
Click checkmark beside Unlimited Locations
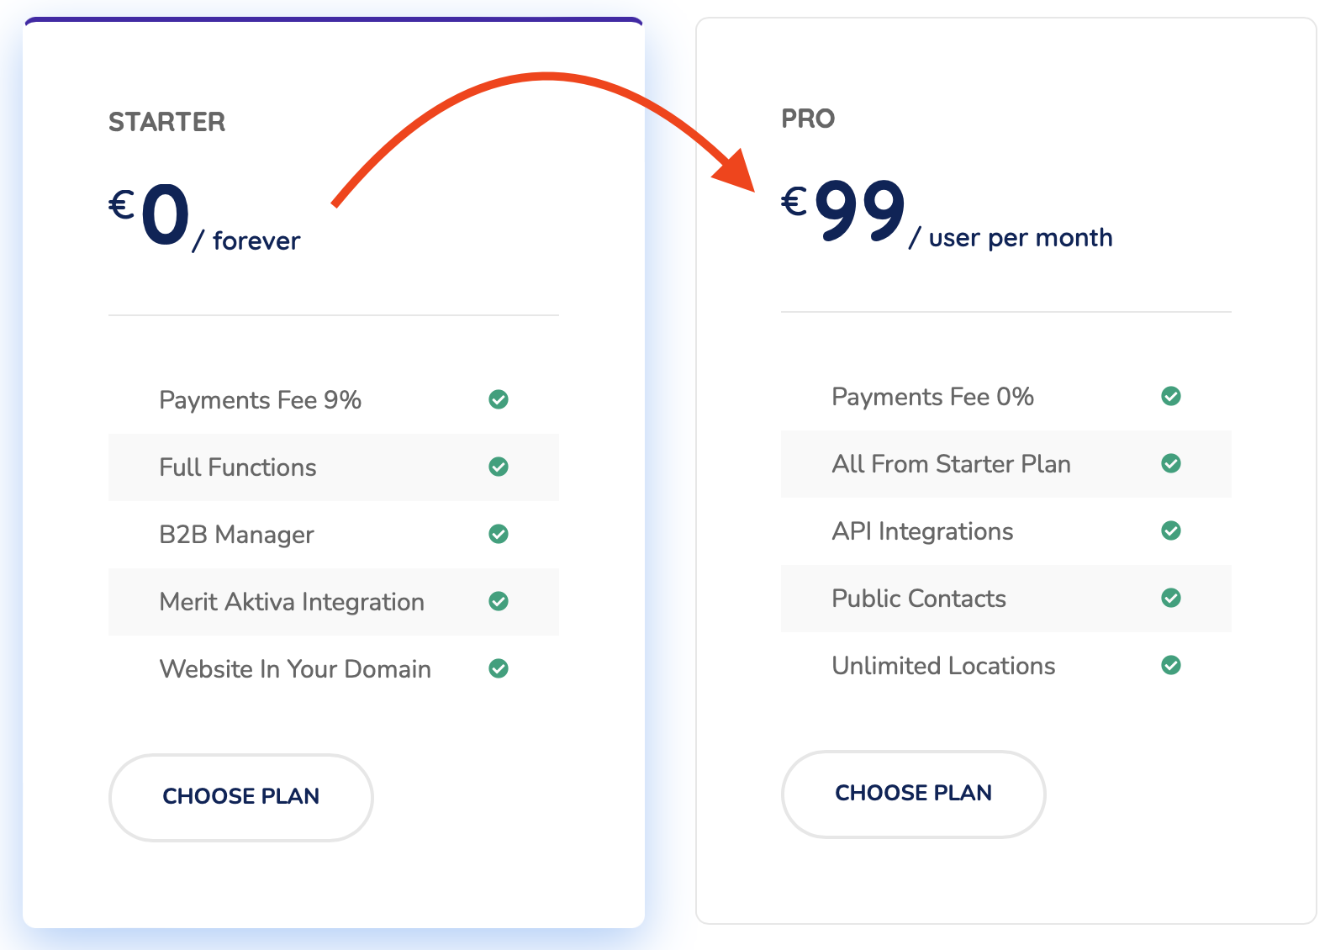[1171, 665]
